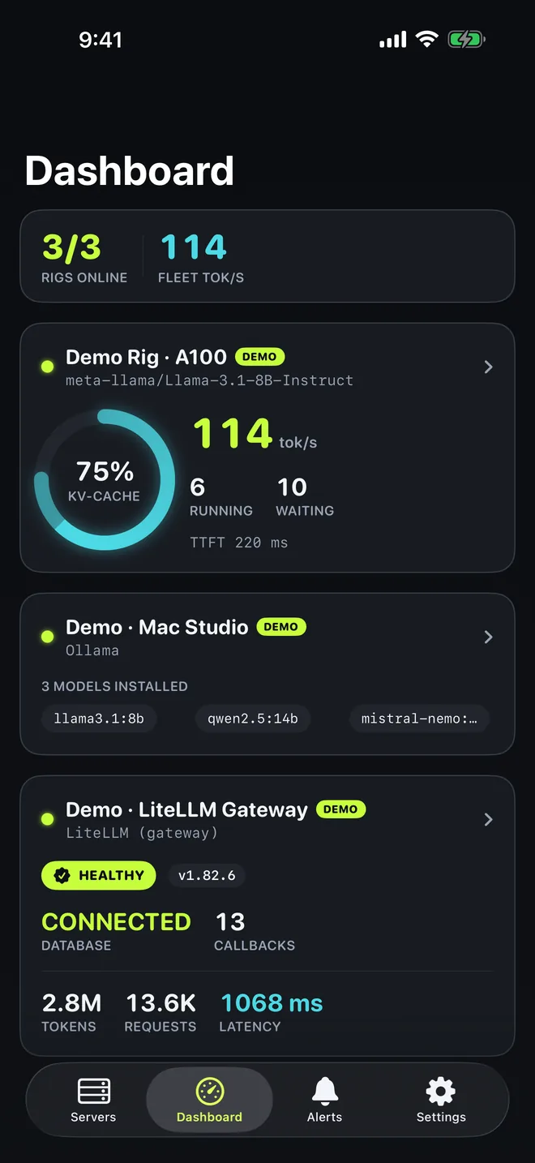Open the Settings tab
This screenshot has width=535, height=1163.
(x=441, y=1101)
